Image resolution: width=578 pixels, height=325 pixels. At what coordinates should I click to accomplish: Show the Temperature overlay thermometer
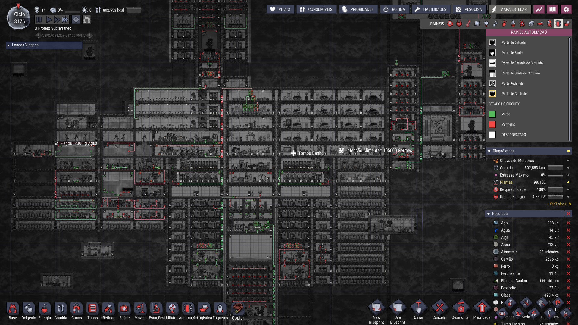click(x=468, y=23)
